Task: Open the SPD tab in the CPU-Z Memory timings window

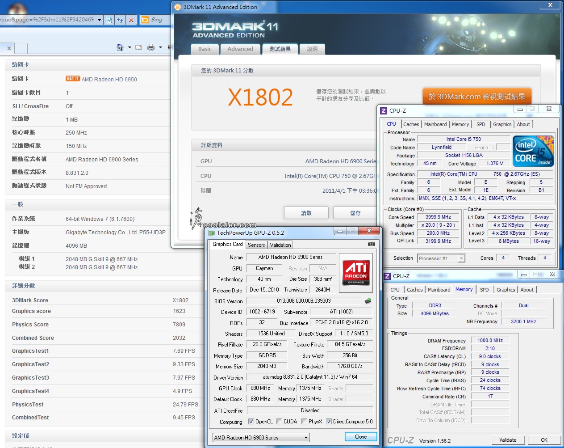Action: pyautogui.click(x=485, y=290)
